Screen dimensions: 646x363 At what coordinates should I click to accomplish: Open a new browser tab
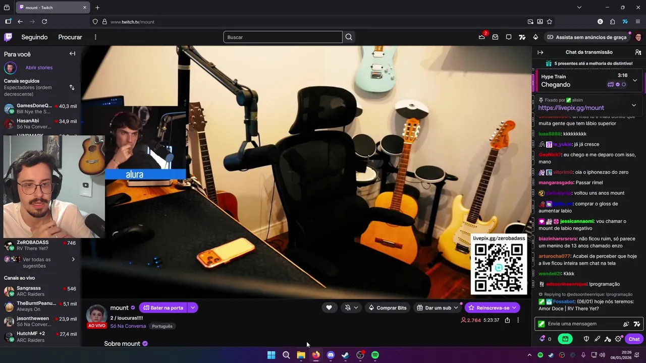[97, 7]
